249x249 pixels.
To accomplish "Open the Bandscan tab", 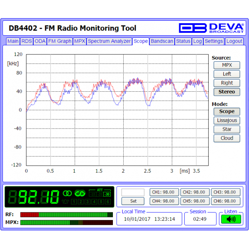I will tap(162, 41).
